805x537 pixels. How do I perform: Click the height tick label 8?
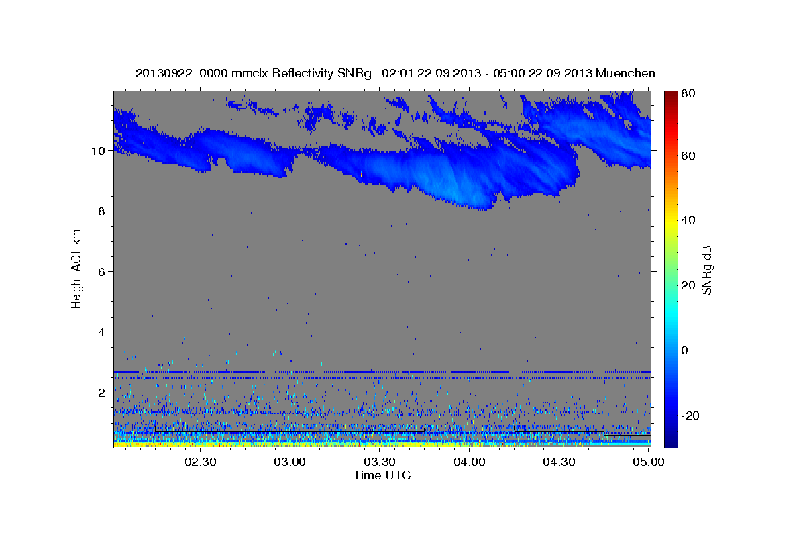point(102,211)
